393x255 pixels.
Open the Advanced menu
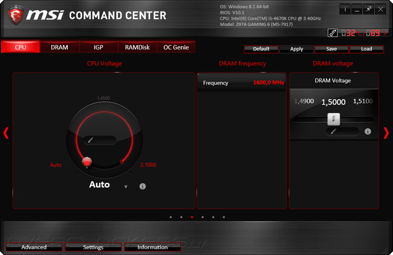click(x=34, y=247)
